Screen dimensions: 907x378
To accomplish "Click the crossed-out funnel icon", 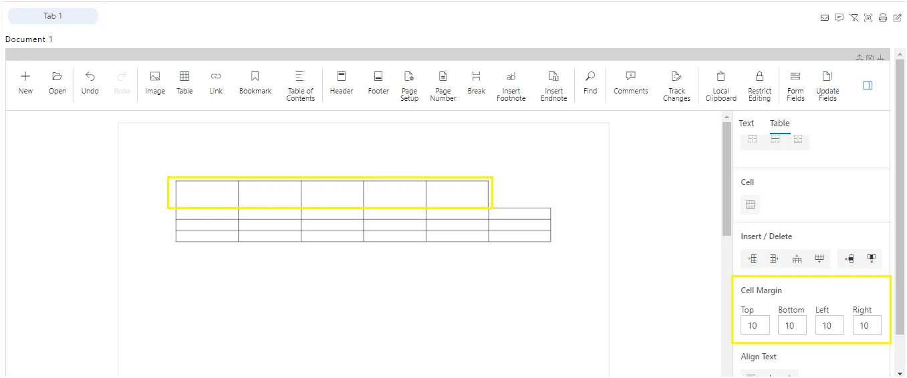I will (x=854, y=18).
